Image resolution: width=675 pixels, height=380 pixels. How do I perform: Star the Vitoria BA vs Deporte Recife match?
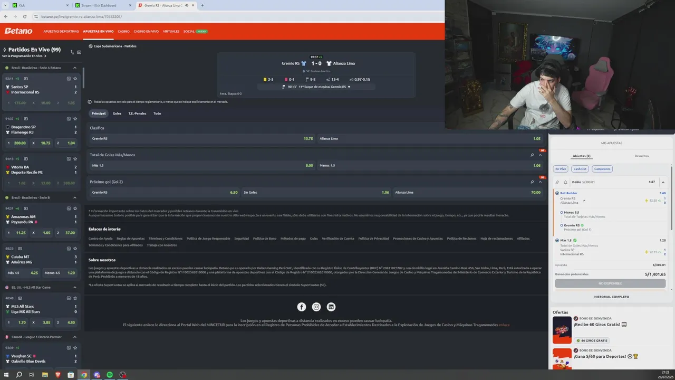pyautogui.click(x=75, y=159)
